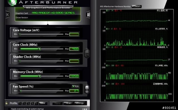Click the core clock MHz graph
Viewport: 178px width, 110px height.
tap(137, 75)
